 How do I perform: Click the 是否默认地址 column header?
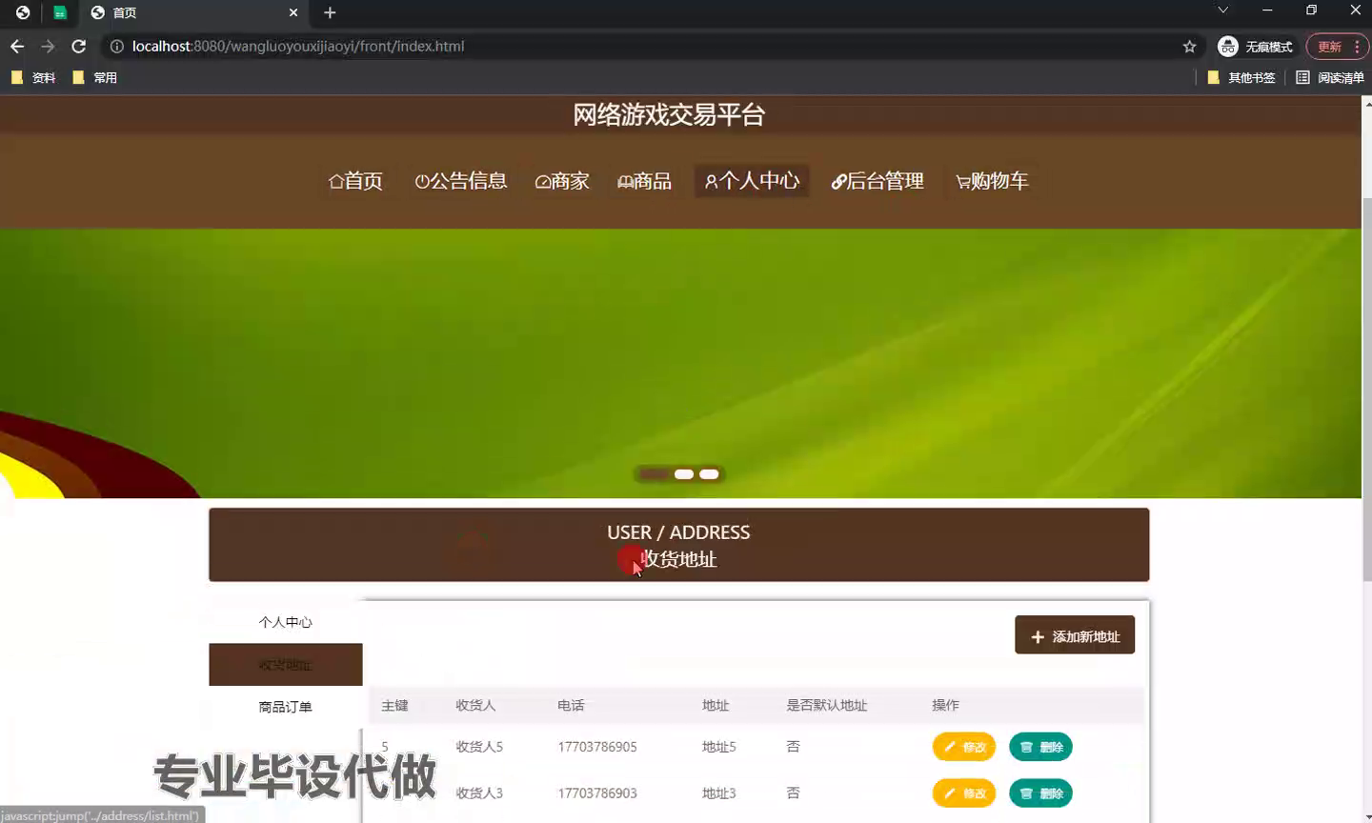[827, 706]
